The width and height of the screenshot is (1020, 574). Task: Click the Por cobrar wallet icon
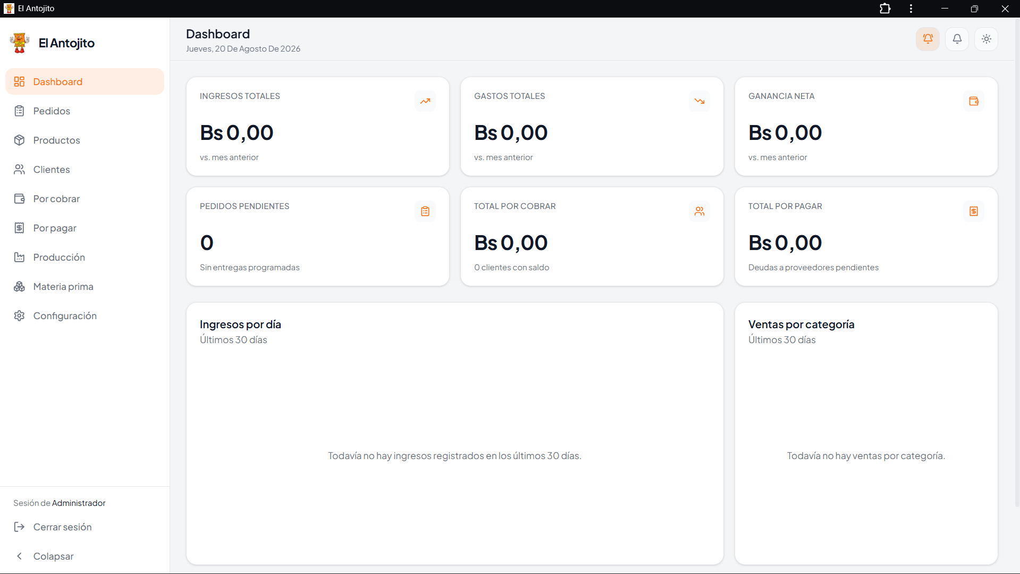(x=19, y=198)
